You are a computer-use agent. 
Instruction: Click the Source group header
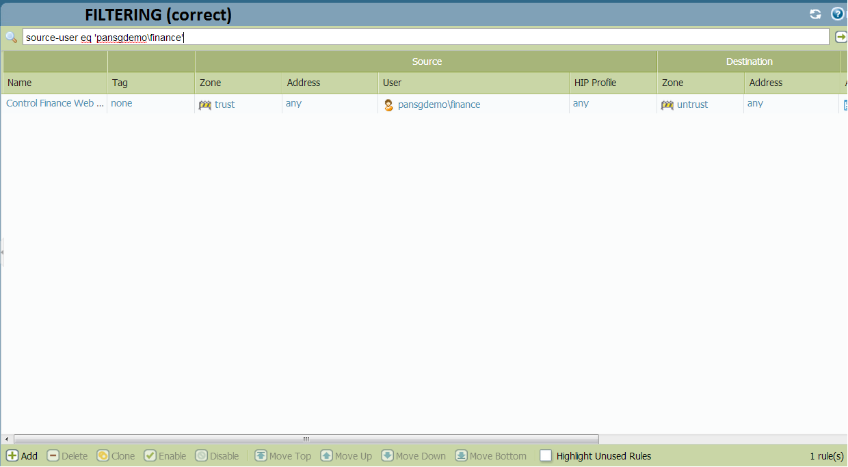[x=427, y=61]
